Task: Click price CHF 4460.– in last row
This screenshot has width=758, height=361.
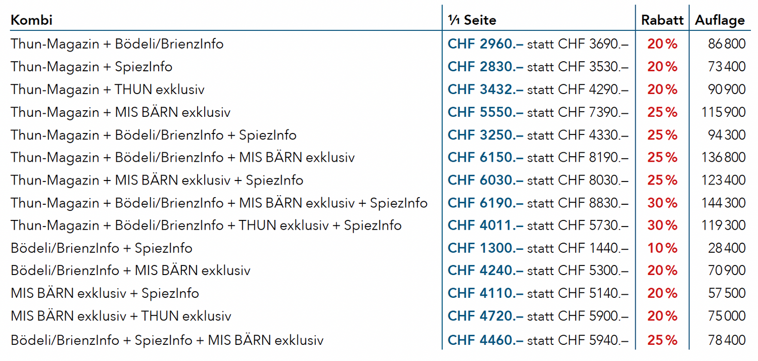Action: (485, 340)
